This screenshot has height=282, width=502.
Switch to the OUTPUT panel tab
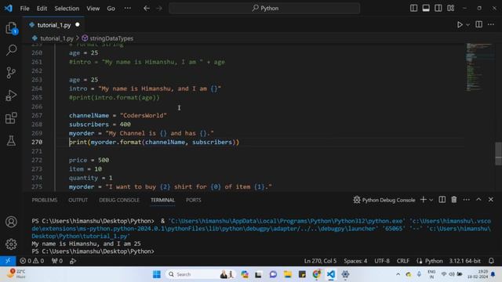click(78, 200)
